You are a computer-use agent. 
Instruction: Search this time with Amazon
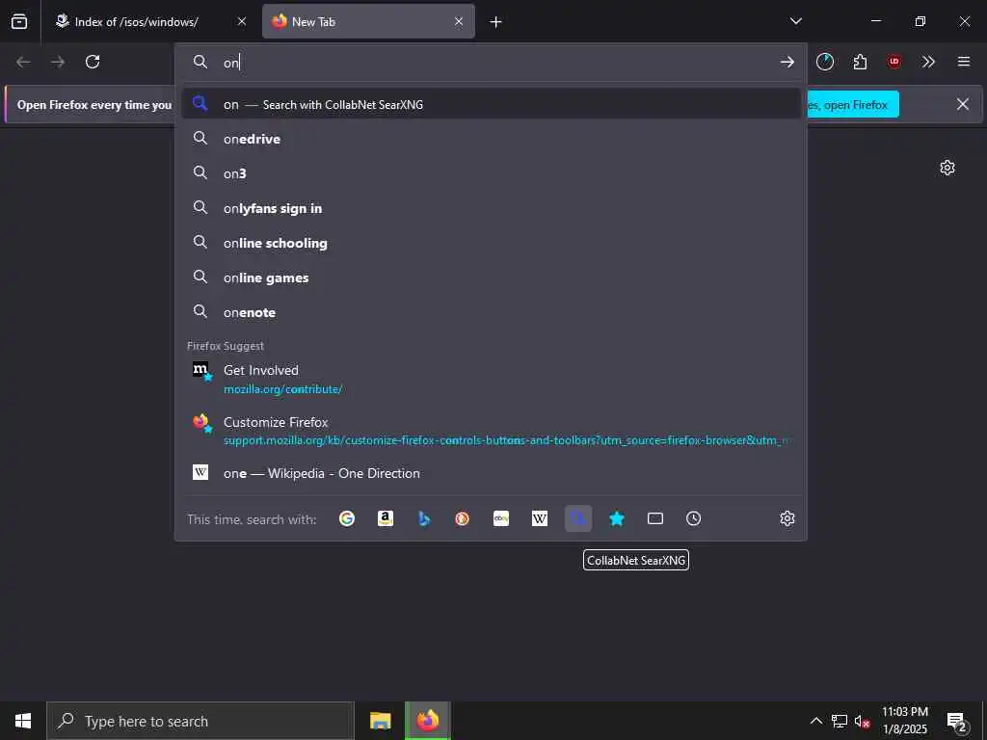tap(386, 518)
